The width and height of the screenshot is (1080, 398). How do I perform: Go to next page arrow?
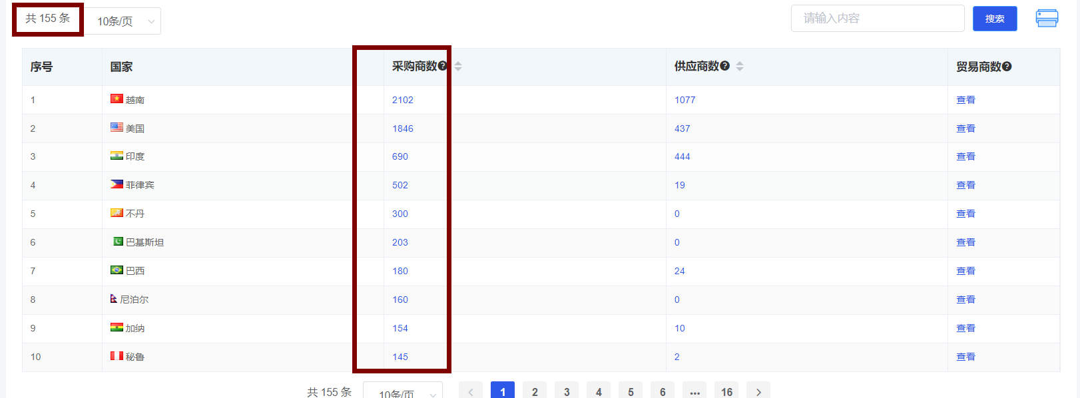click(758, 391)
